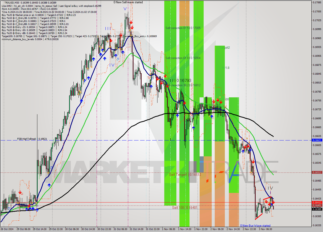
Task: Click the '1 Nov 22:30' time axis label
Action: click(201, 229)
